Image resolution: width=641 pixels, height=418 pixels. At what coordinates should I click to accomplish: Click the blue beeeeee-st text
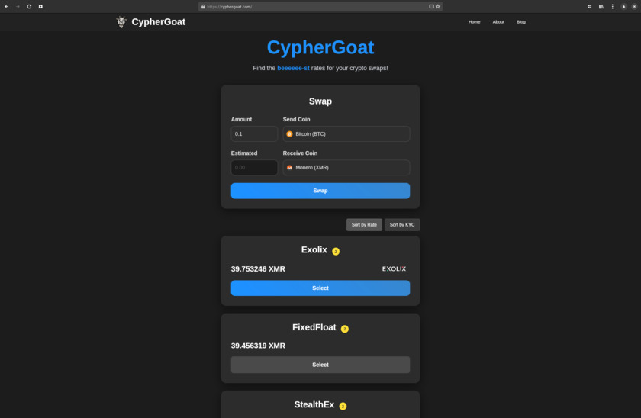293,68
